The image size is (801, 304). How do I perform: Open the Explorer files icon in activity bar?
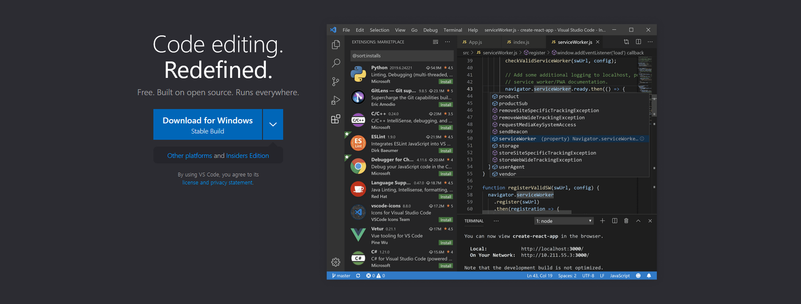336,45
